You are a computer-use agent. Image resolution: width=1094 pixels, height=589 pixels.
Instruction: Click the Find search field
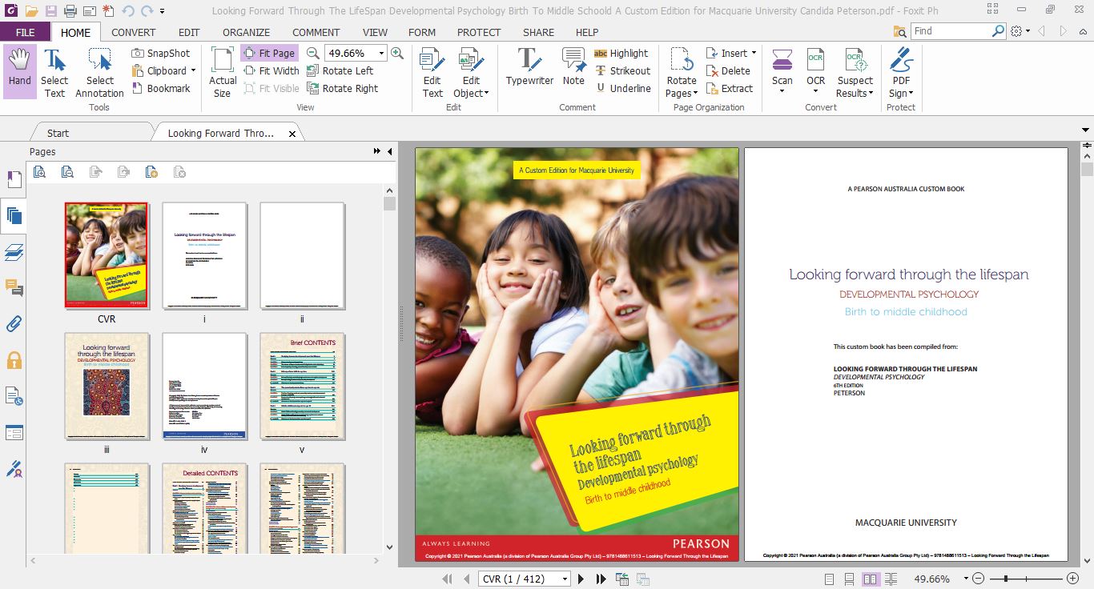click(951, 30)
